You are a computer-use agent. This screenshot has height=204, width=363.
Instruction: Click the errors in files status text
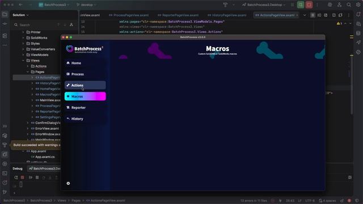tap(254, 201)
